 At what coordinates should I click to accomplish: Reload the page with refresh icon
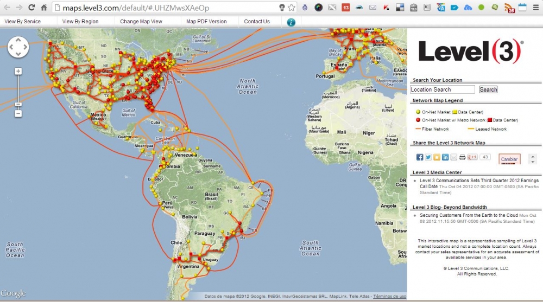click(31, 7)
